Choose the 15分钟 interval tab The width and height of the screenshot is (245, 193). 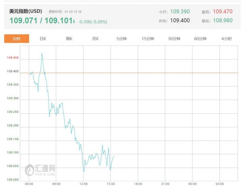click(148, 39)
